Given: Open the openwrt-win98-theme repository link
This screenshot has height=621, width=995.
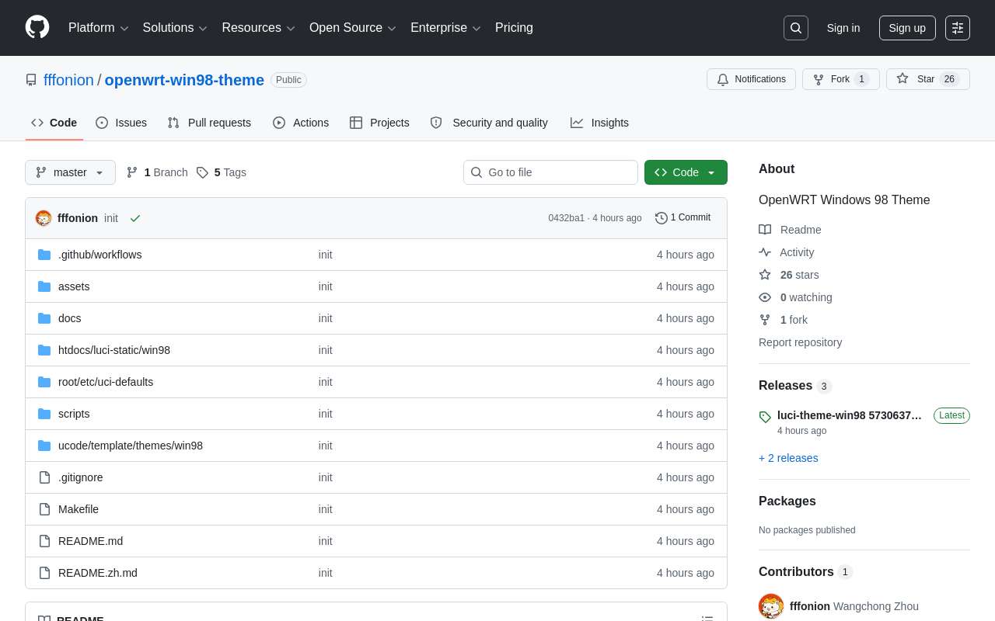Looking at the screenshot, I should pos(184,80).
